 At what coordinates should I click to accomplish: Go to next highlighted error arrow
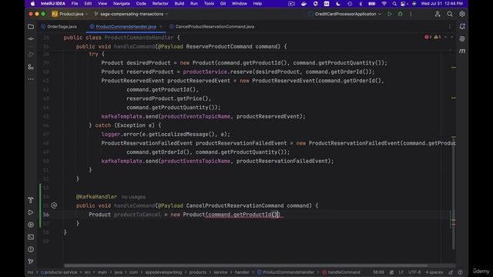(452, 38)
